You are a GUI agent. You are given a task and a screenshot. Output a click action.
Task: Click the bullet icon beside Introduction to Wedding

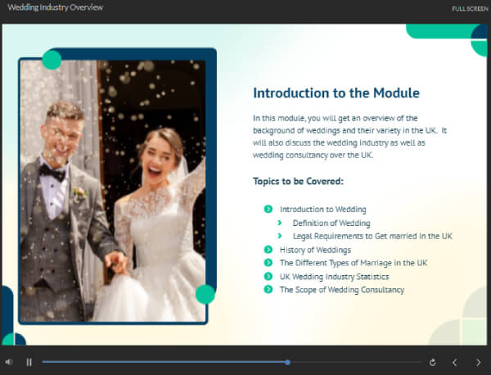tap(268, 210)
